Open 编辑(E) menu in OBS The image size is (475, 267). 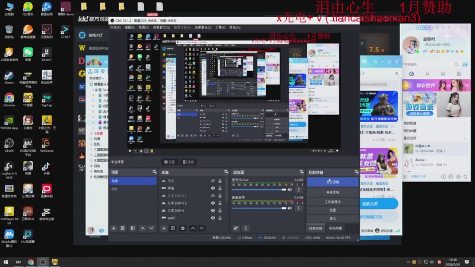pyautogui.click(x=129, y=27)
